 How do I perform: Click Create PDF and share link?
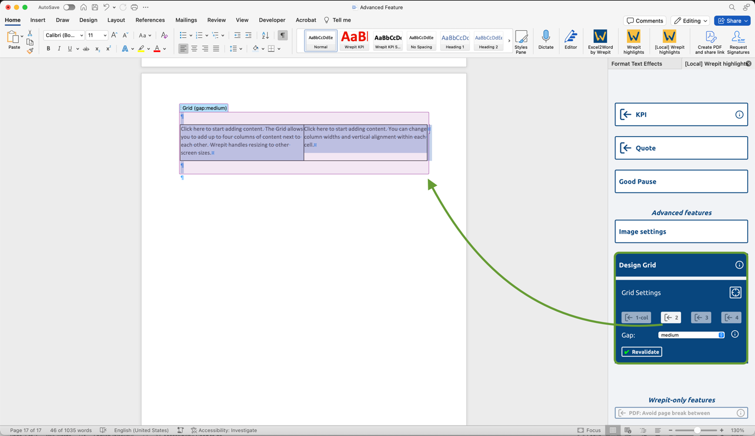[x=710, y=42]
